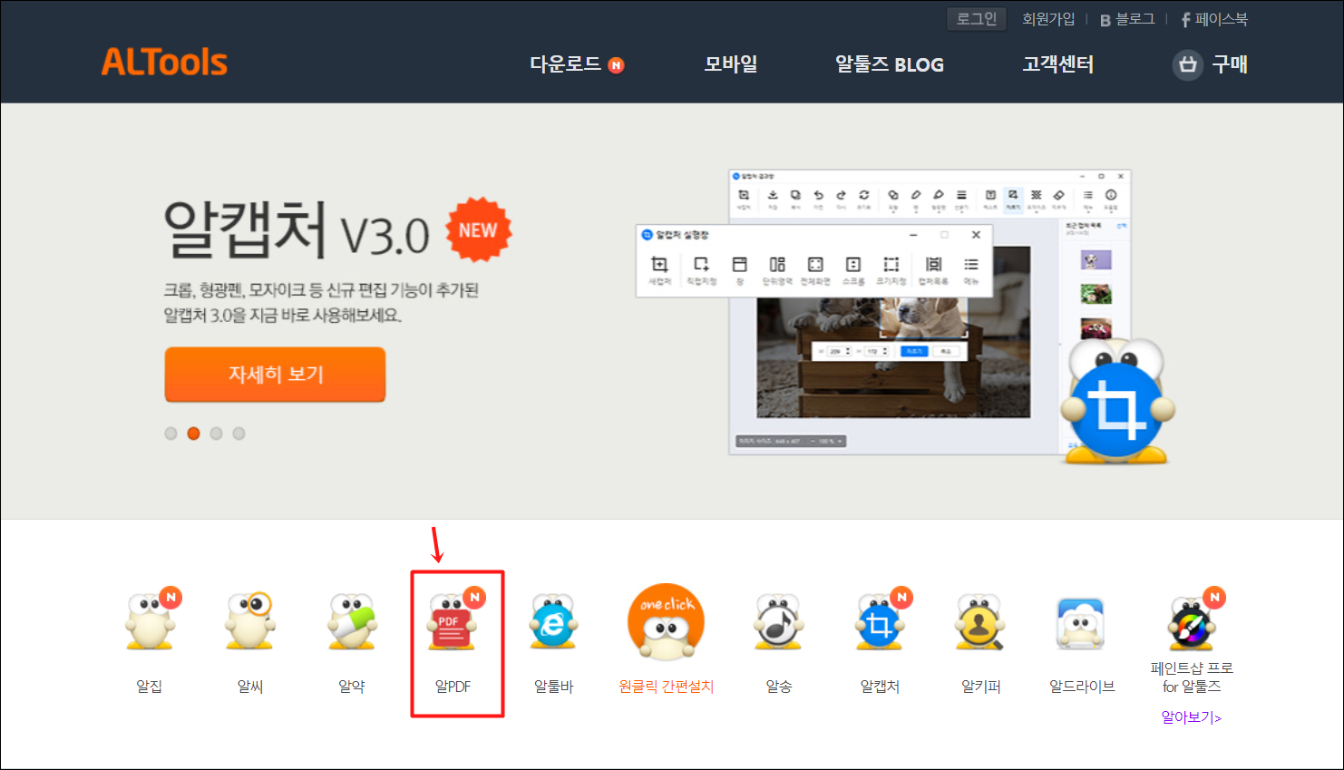Image resolution: width=1344 pixels, height=770 pixels.
Task: Open the 알툴바 product icon
Action: coord(554,621)
